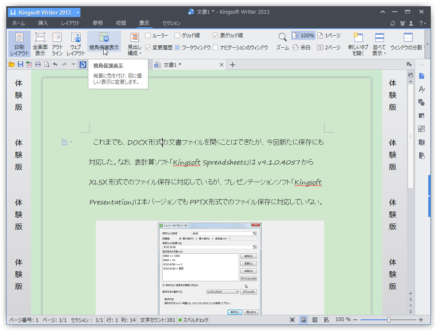Export the document to PDF
437x331 pixels.
click(x=29, y=64)
